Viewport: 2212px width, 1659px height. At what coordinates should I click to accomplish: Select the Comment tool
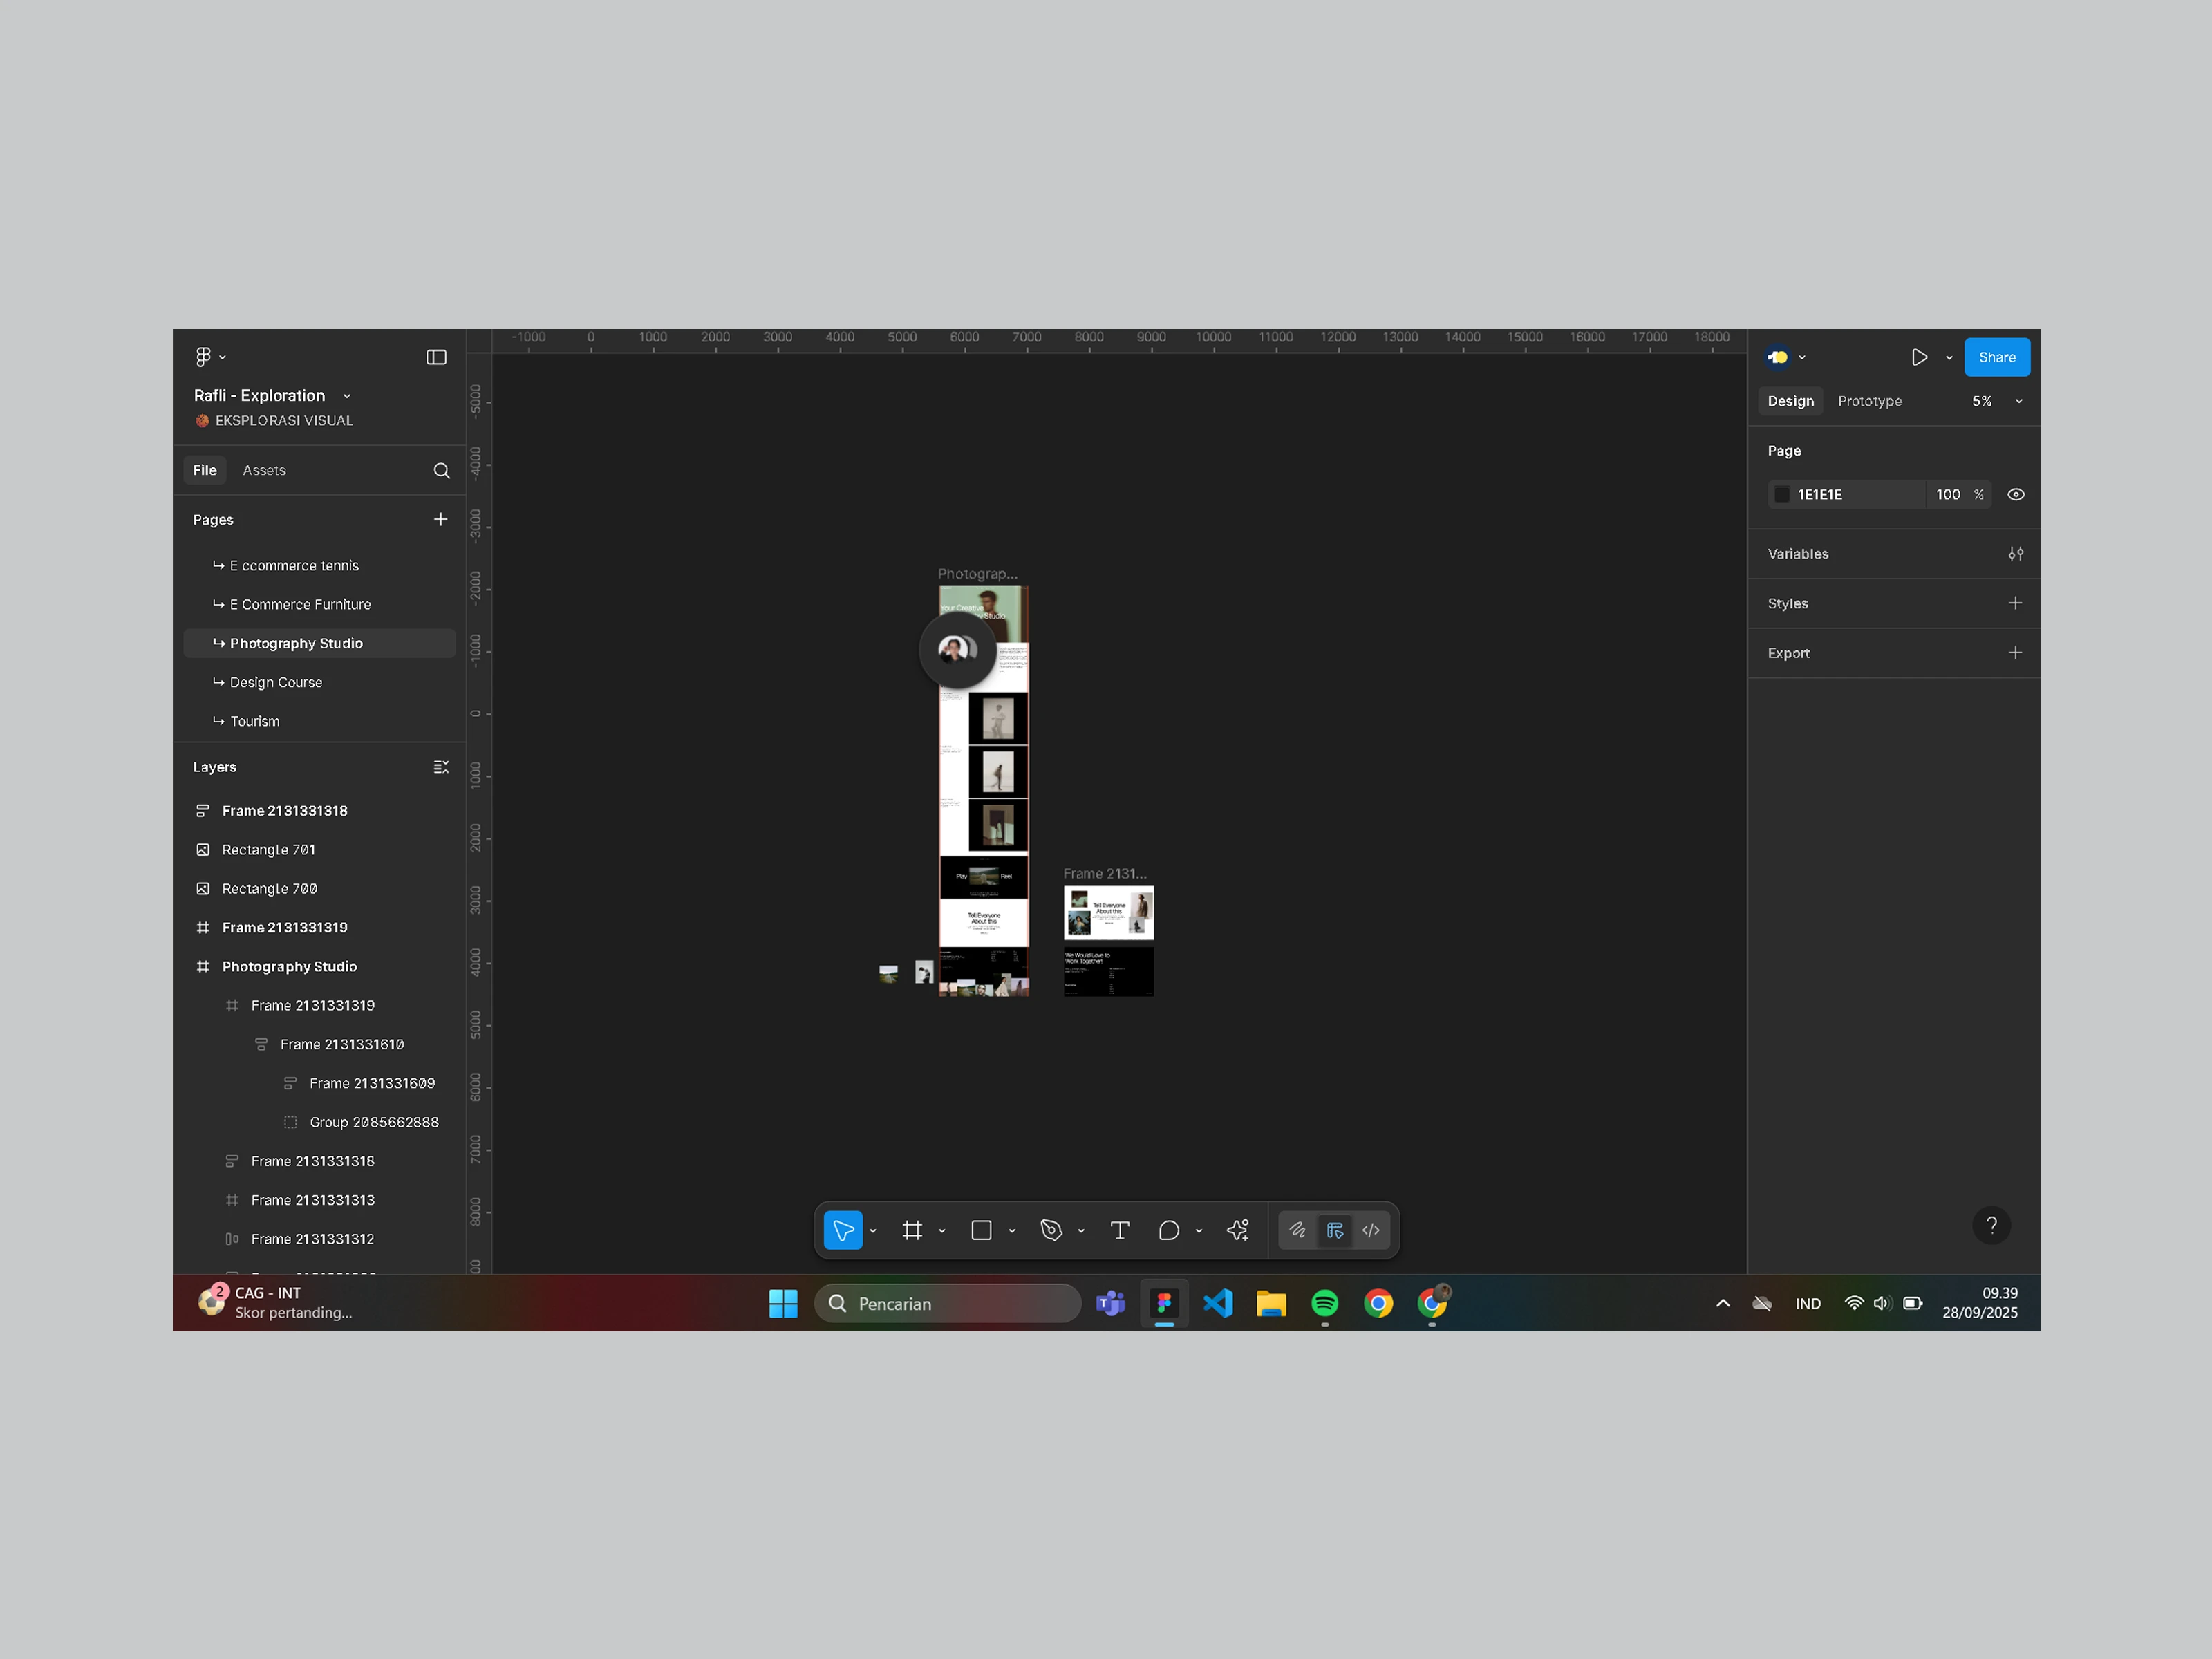1168,1230
